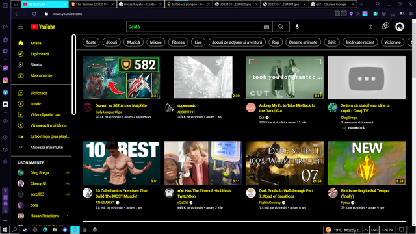
Task: Open the taskbar weather widget
Action: click(343, 230)
